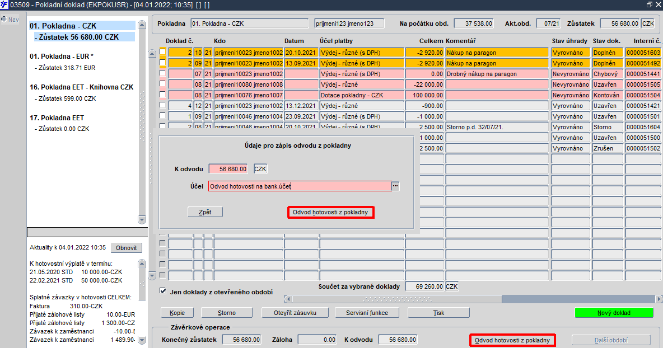Select cell Dotace pokladny - CZK

[362, 95]
